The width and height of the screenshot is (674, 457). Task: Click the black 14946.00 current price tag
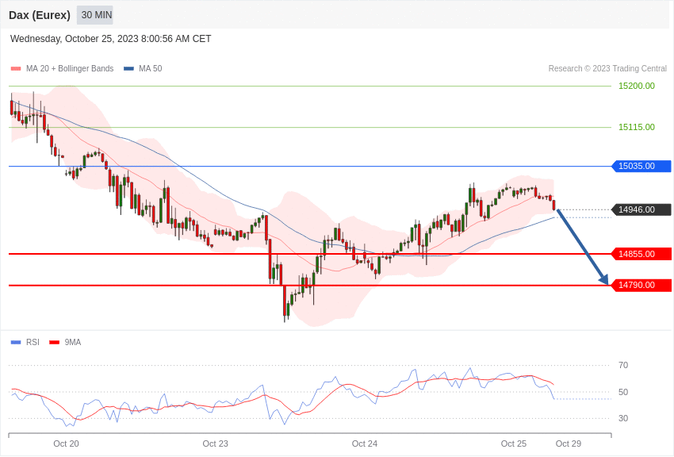point(641,209)
